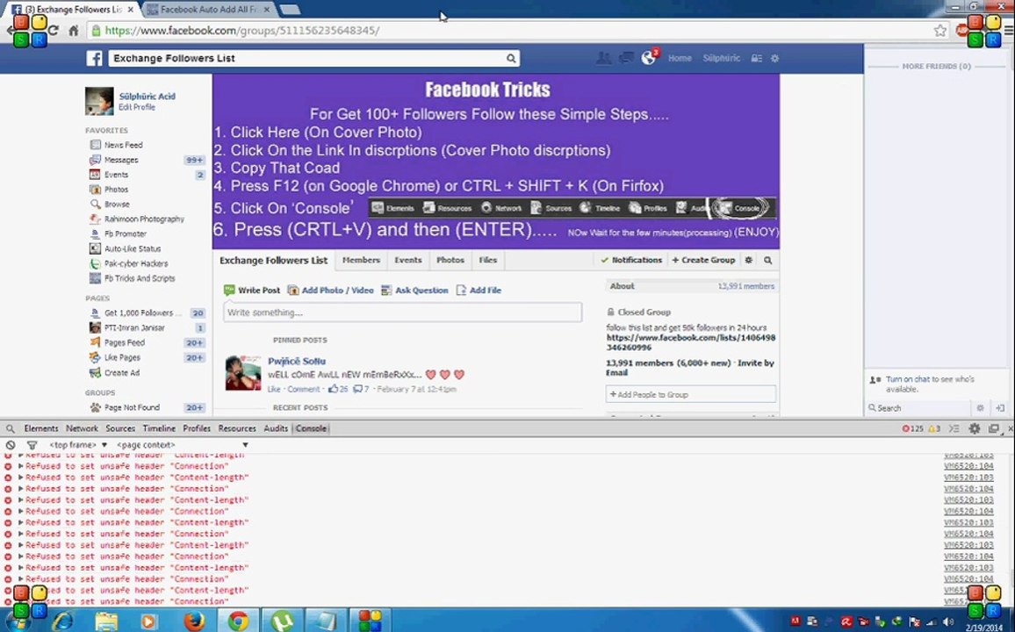Open group Events tab
This screenshot has width=1015, height=632.
click(x=407, y=260)
